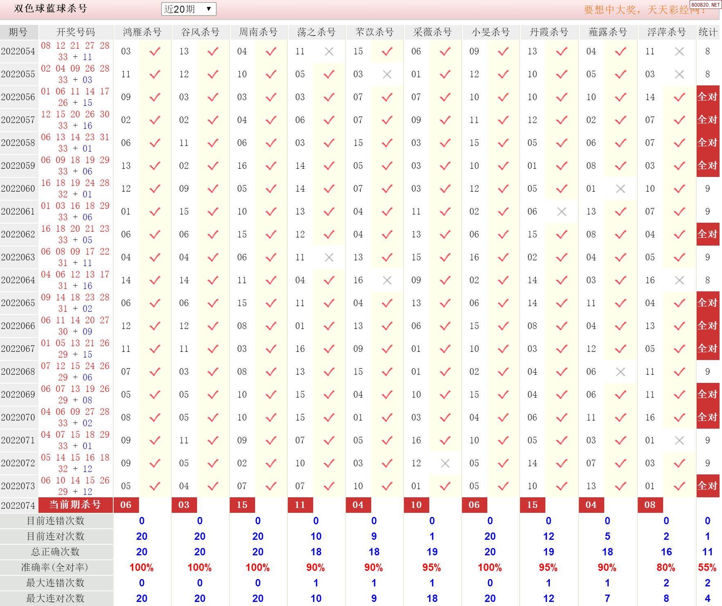Click the 浮萍杀号 column header
This screenshot has height=606, width=722.
click(667, 32)
